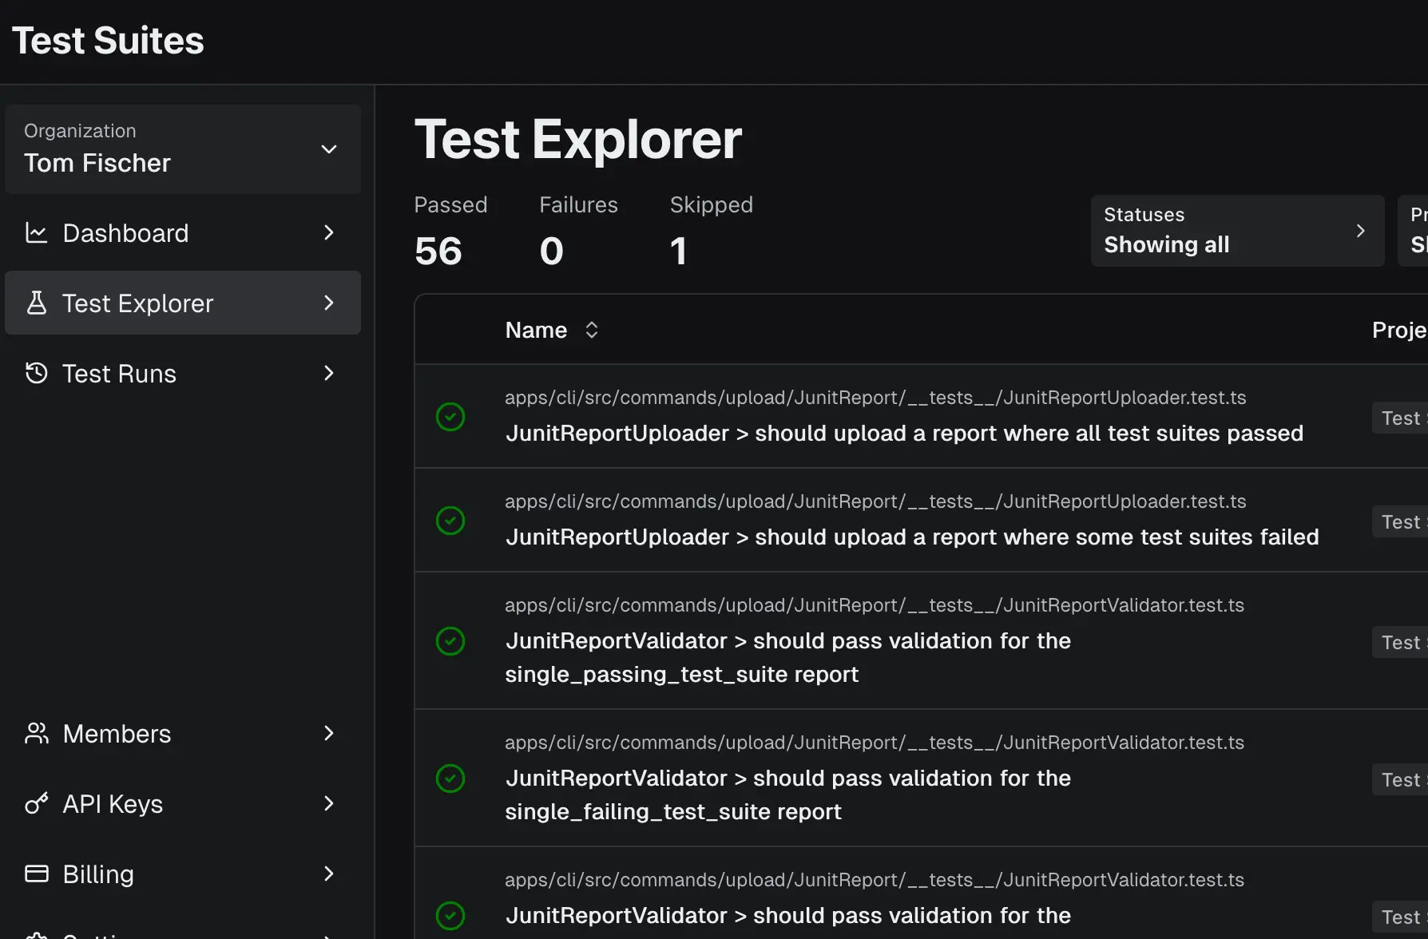This screenshot has height=939, width=1428.
Task: Click the sort icon beside Name column
Action: 592,329
